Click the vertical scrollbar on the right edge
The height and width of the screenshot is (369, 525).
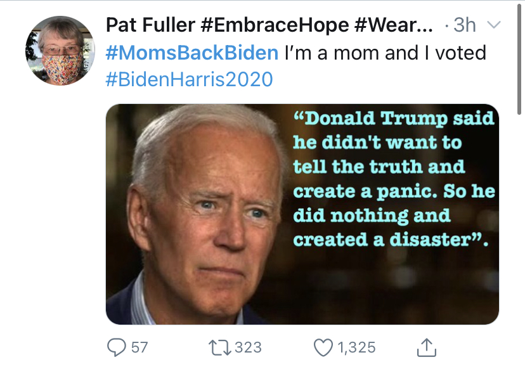point(519,58)
